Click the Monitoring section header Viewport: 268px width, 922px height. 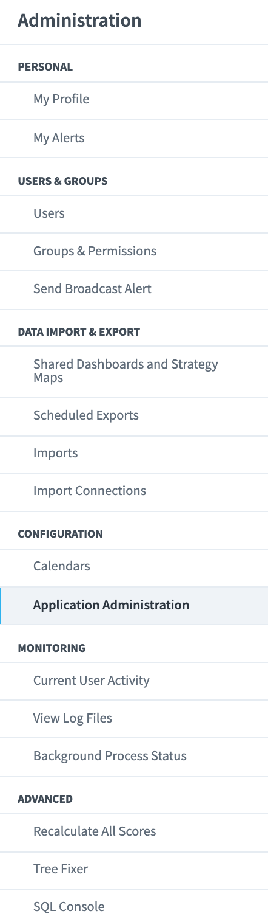coord(52,648)
